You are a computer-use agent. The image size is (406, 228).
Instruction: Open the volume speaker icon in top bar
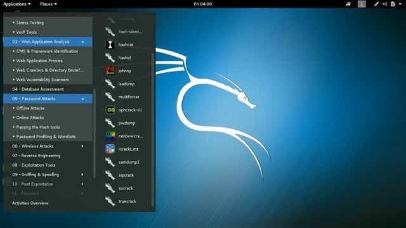click(x=385, y=4)
